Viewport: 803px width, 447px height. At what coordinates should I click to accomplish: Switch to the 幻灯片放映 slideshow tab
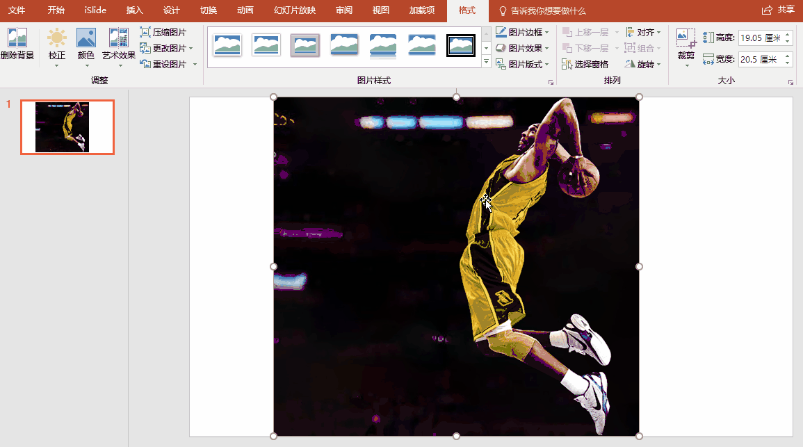tap(295, 10)
